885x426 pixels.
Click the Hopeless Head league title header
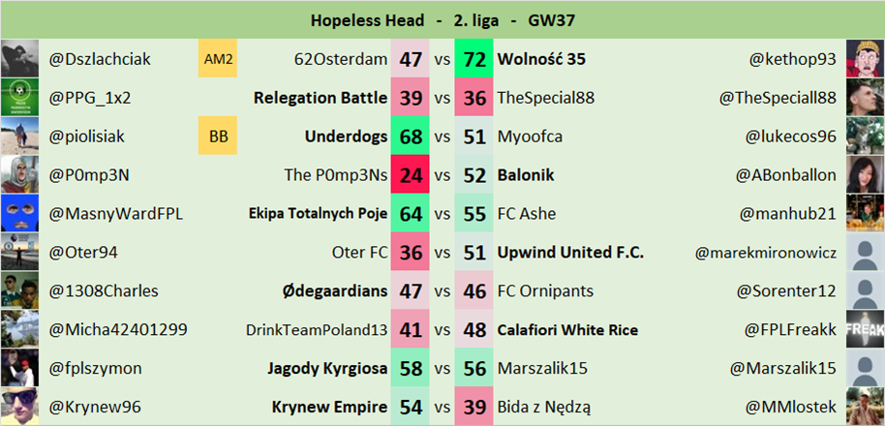point(442,19)
